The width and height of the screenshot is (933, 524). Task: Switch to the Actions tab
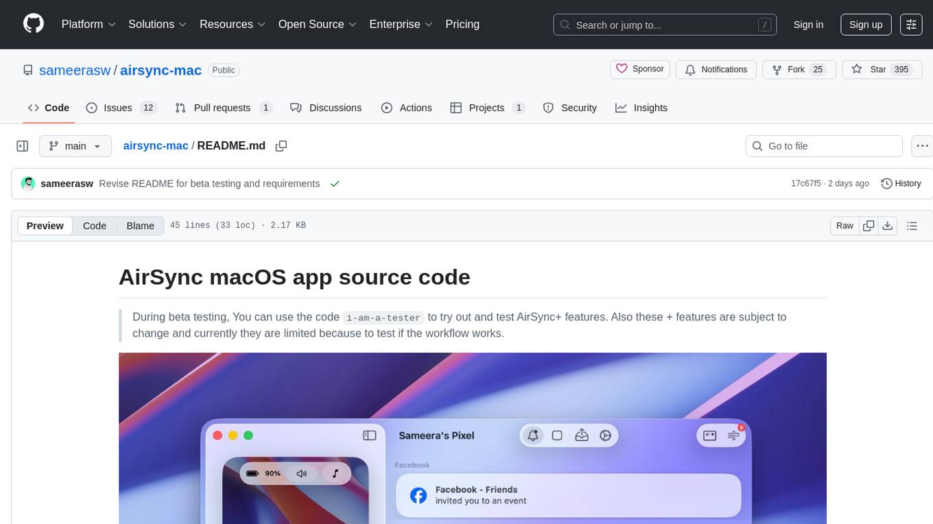pos(406,108)
